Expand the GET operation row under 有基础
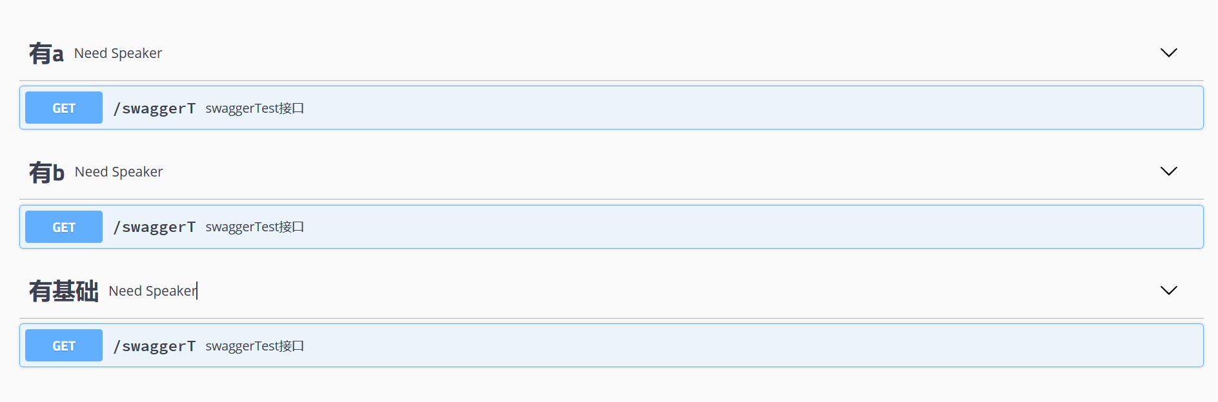The image size is (1218, 402). (x=611, y=345)
